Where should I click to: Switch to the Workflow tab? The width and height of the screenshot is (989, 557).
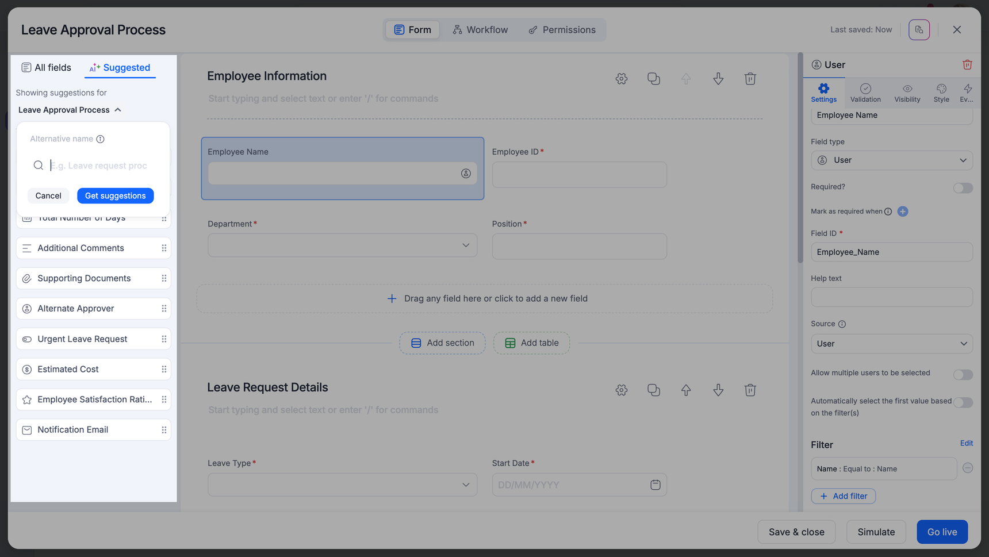coord(480,30)
